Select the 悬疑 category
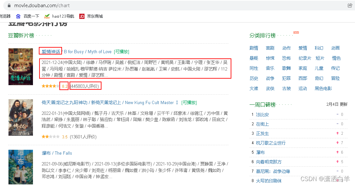 pos(254,58)
